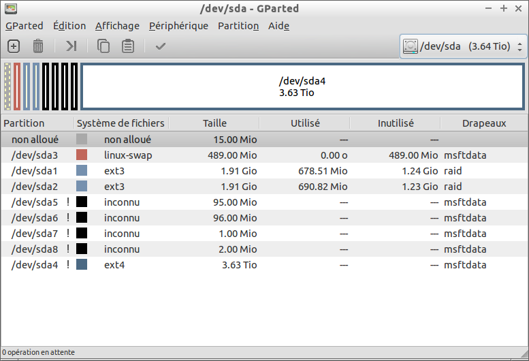Click the 15.00 Mio size value

[235, 140]
